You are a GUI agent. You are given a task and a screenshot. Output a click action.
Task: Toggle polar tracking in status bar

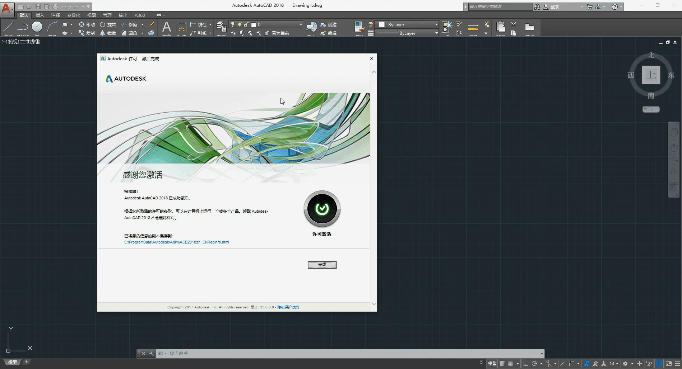pyautogui.click(x=534, y=363)
